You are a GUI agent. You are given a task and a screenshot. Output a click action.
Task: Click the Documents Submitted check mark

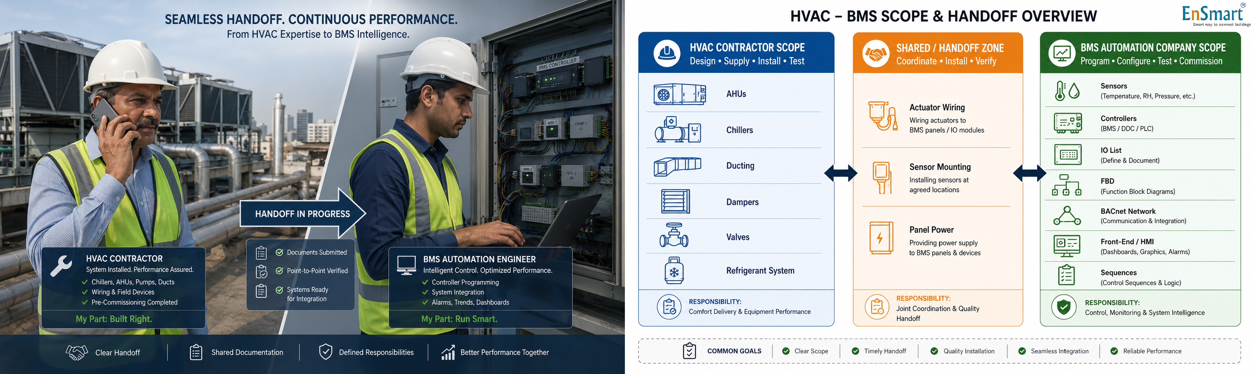[x=279, y=253]
